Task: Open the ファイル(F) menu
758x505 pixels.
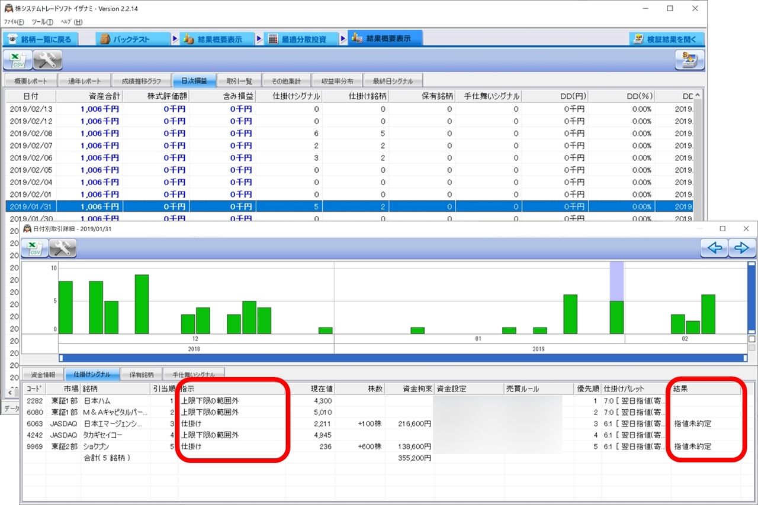Action: click(14, 22)
